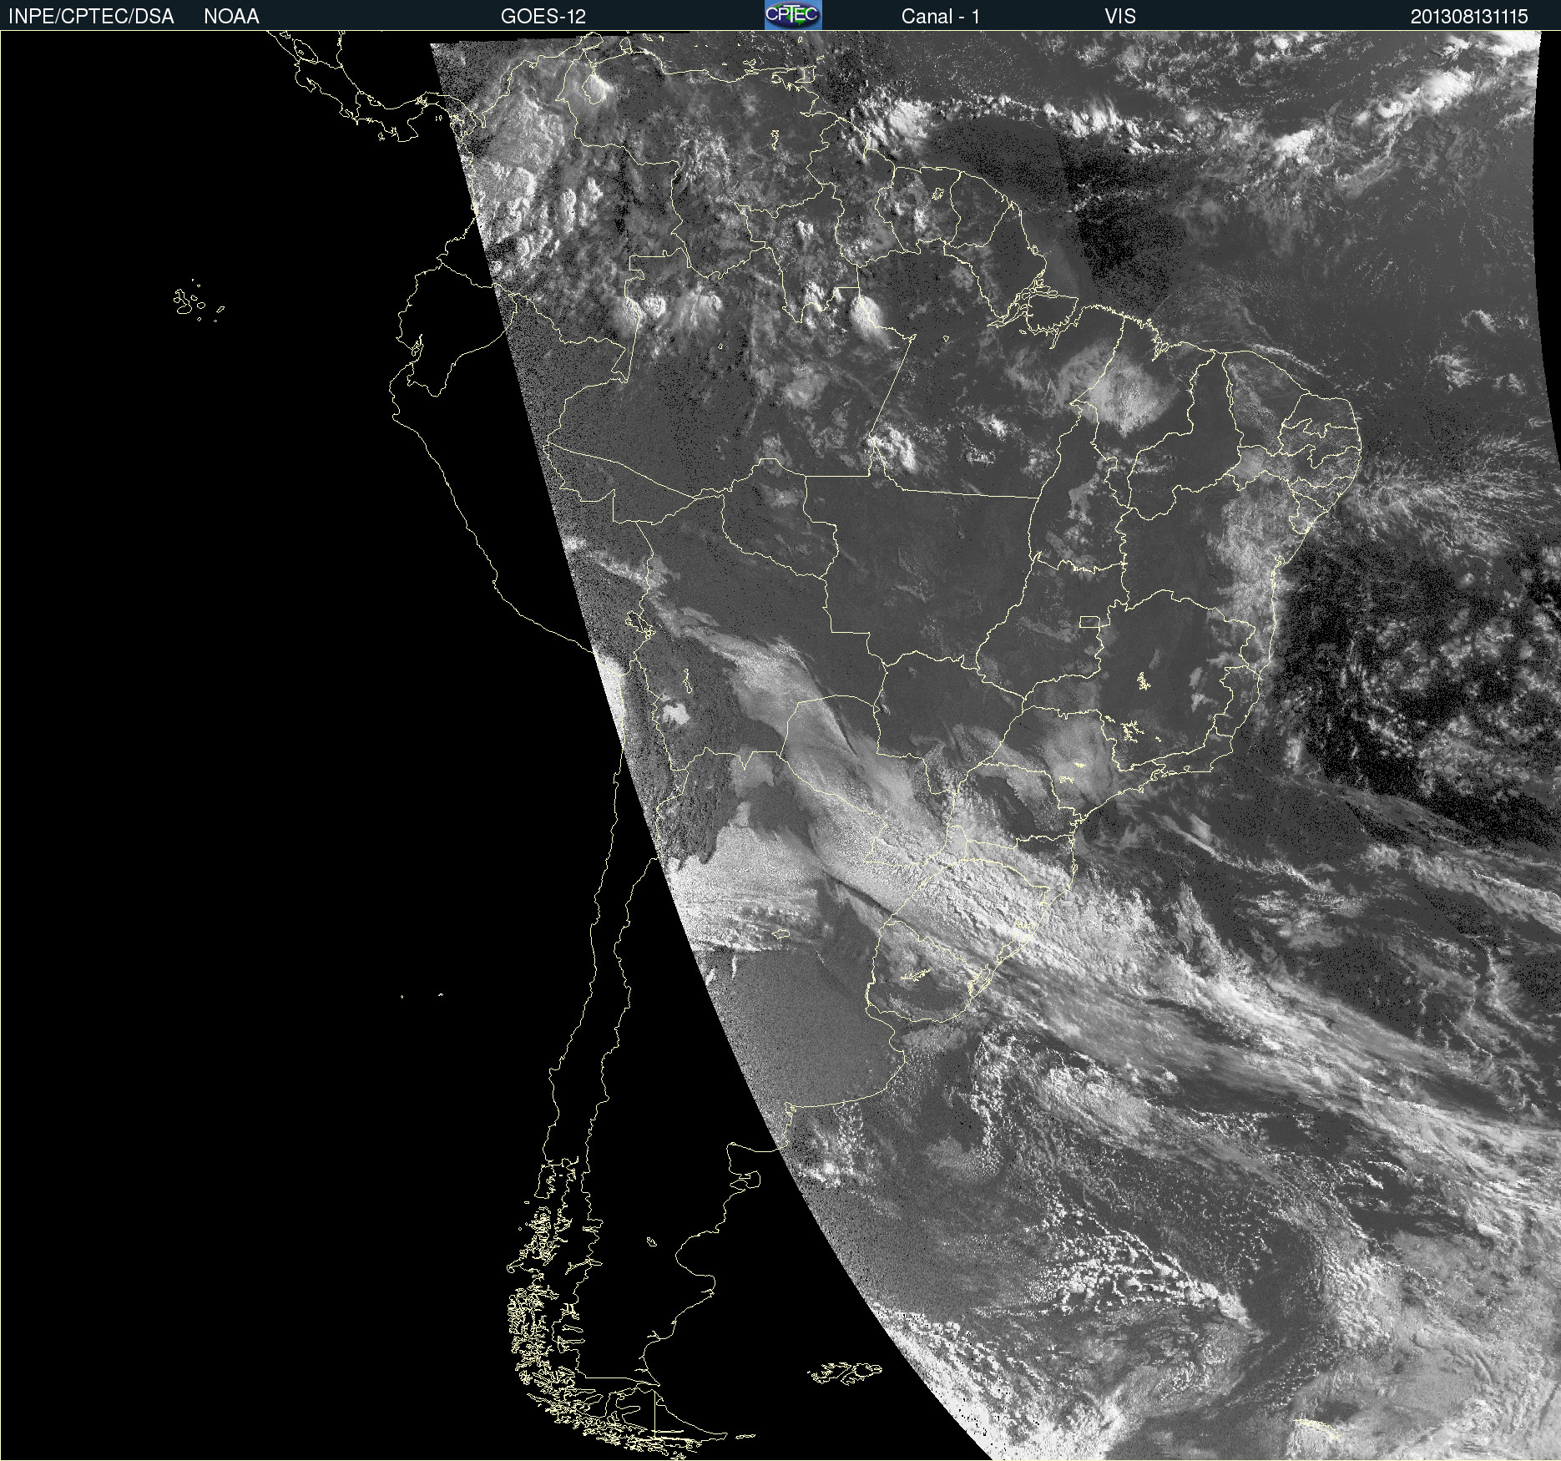The height and width of the screenshot is (1461, 1561).
Task: Click the Canal - 1 label
Action: 940,17
